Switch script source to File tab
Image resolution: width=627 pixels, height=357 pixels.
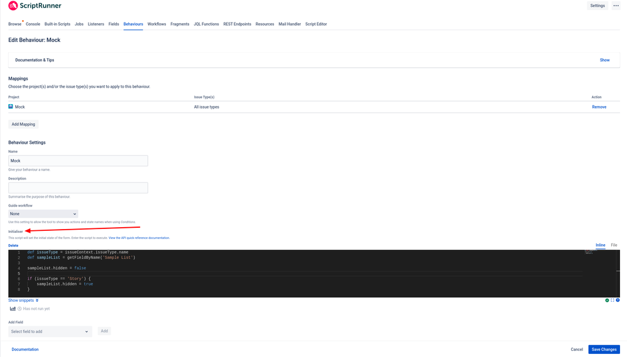[x=614, y=245]
